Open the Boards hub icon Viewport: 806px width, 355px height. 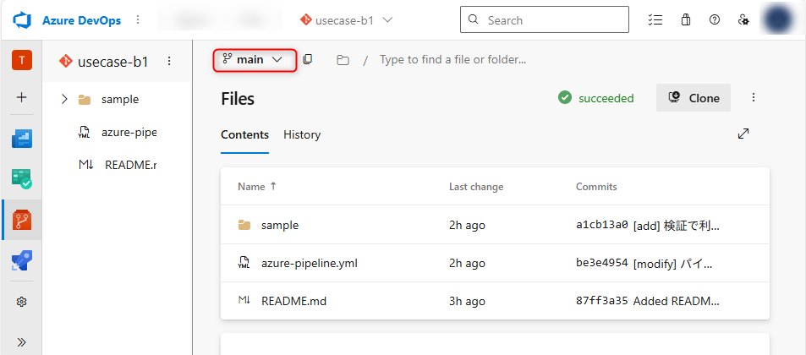tap(22, 178)
